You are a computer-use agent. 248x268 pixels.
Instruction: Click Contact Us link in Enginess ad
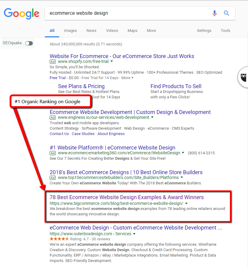click(59, 134)
